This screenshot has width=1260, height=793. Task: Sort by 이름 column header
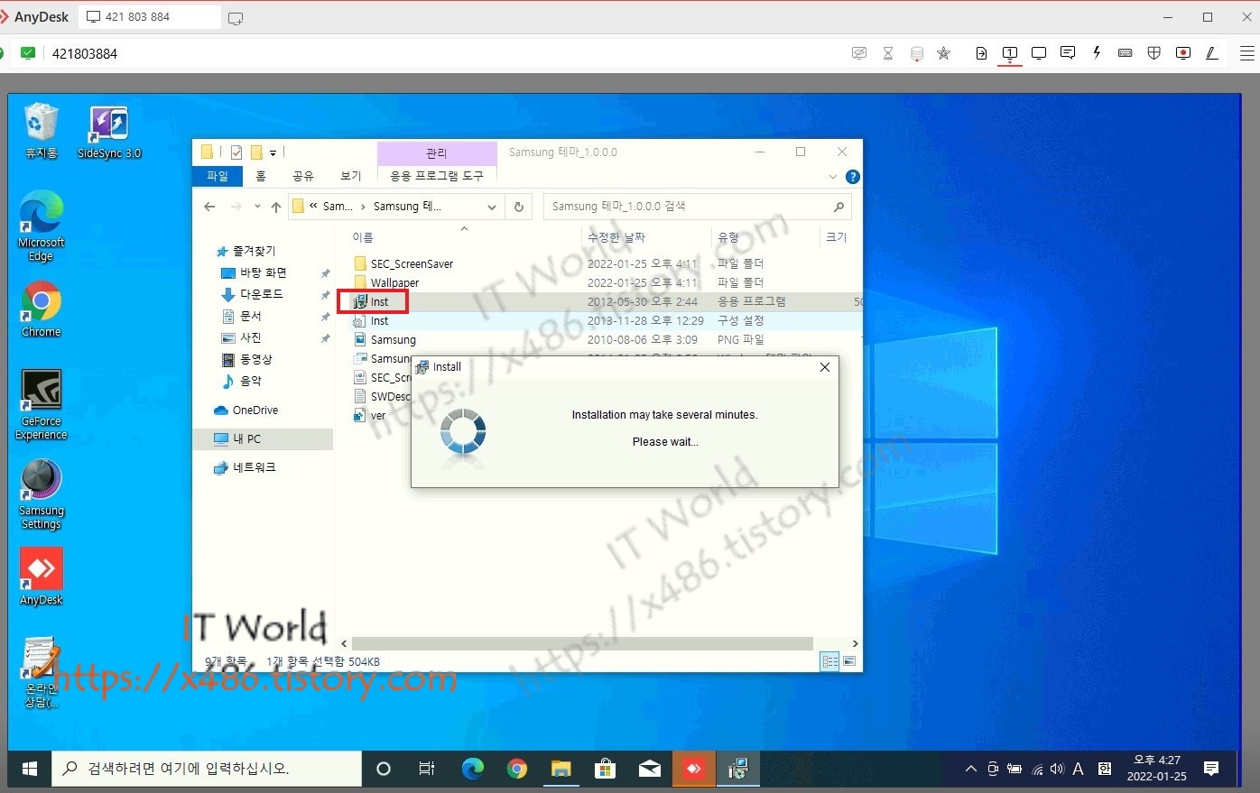(363, 237)
